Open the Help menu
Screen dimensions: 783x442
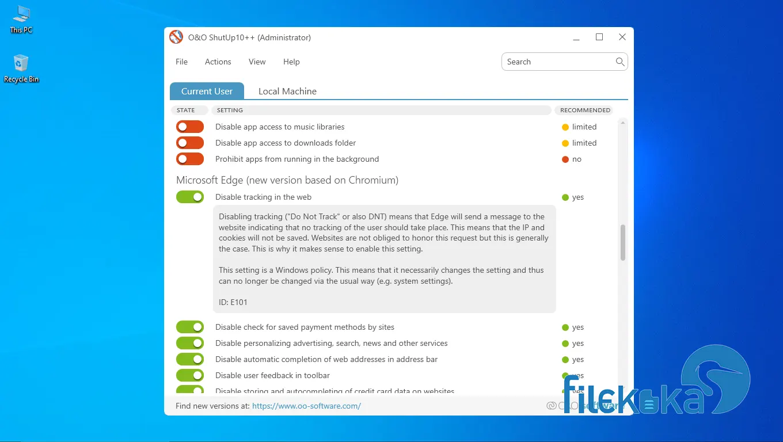[291, 62]
